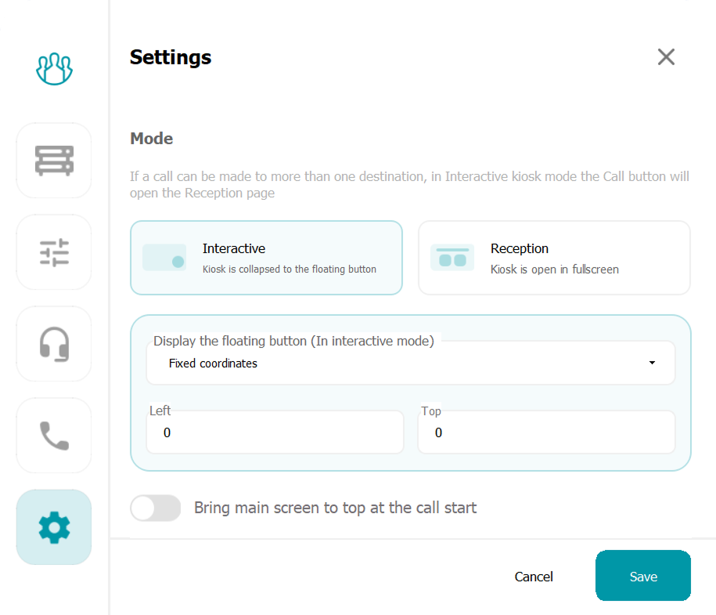
Task: Select the gear settings sidebar icon
Action: coord(54,527)
